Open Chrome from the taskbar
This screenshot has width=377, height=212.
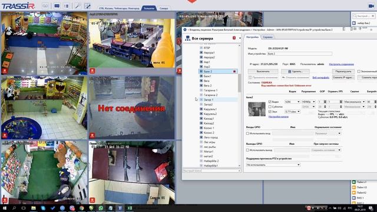(x=81, y=208)
